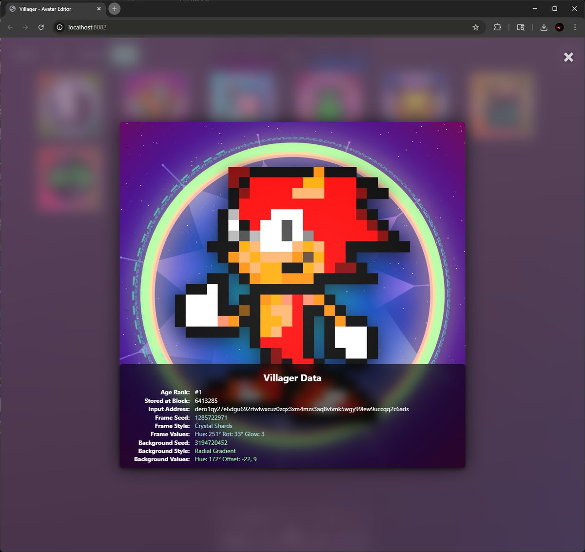The height and width of the screenshot is (552, 585).
Task: View site information icon beside localhost
Action: (59, 27)
